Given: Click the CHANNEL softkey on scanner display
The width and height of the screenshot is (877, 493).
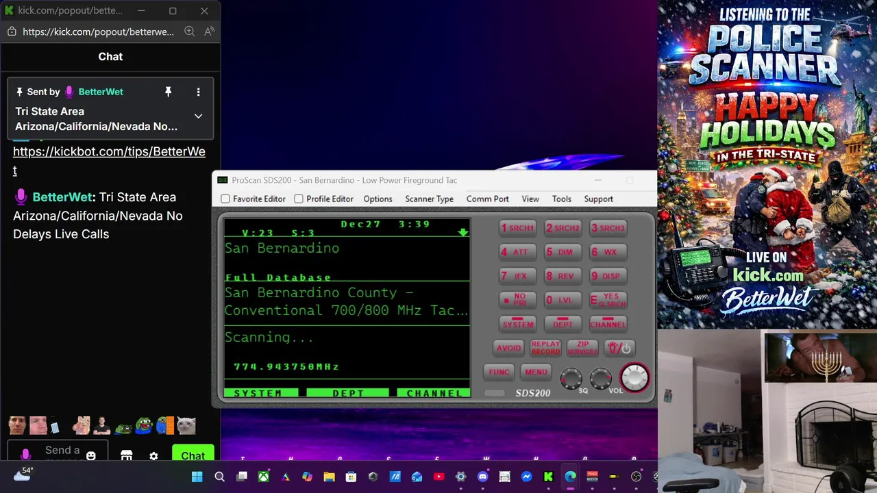Looking at the screenshot, I should pos(434,393).
